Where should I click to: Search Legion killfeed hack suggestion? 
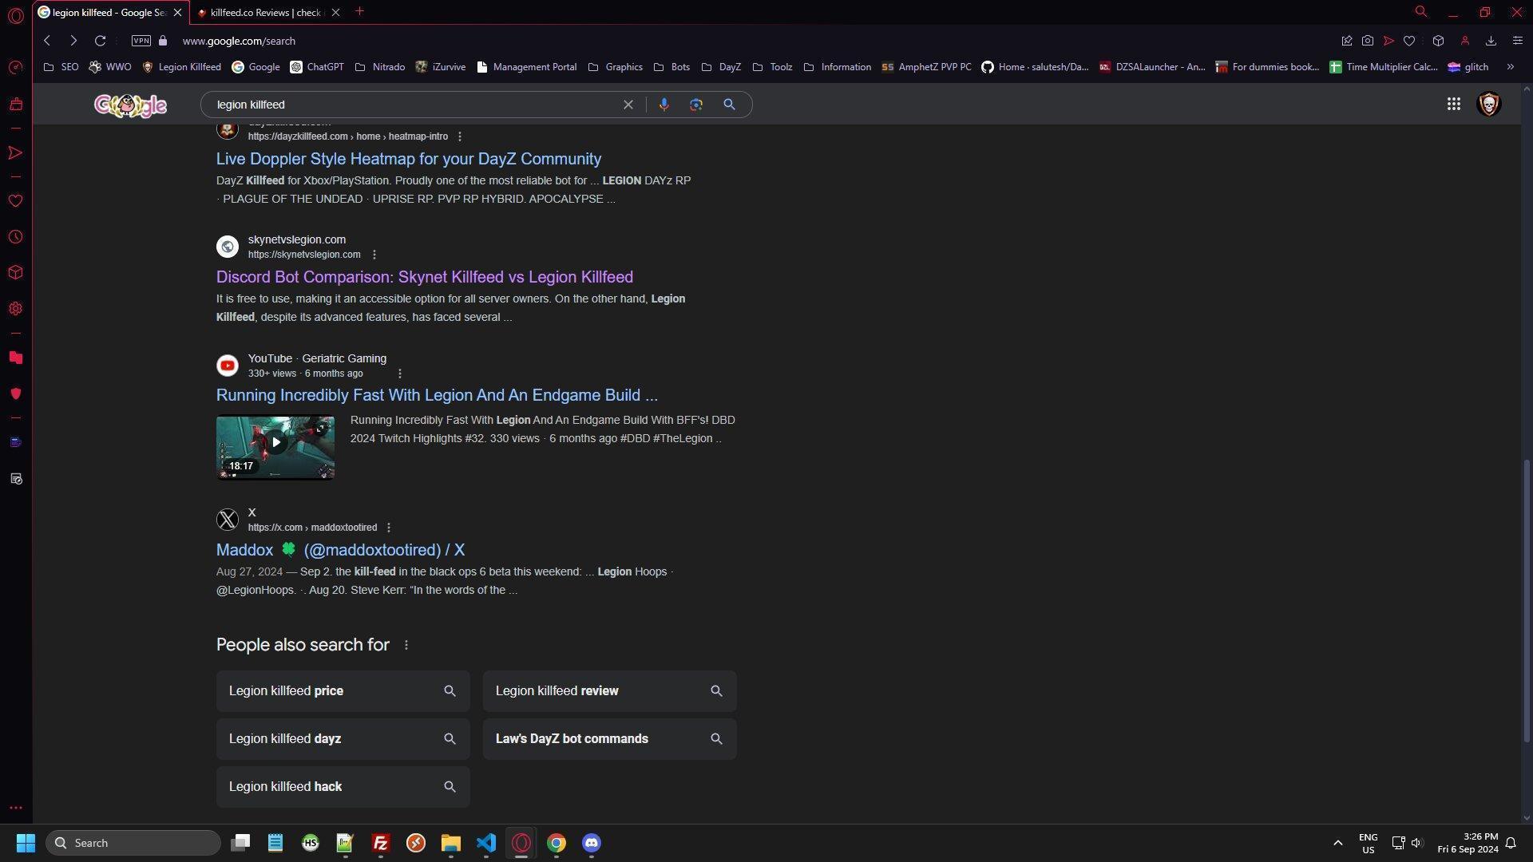pos(343,787)
